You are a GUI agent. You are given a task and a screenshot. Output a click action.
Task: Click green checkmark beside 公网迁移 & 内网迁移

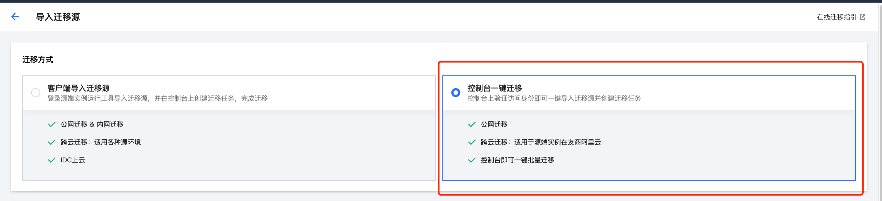pyautogui.click(x=52, y=124)
